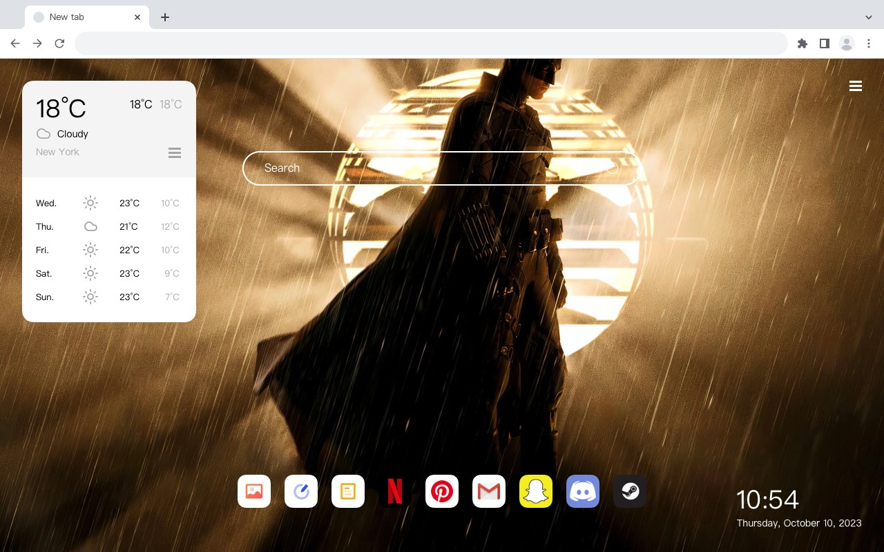The height and width of the screenshot is (552, 884).
Task: Click the 10:54 clock display
Action: click(767, 500)
